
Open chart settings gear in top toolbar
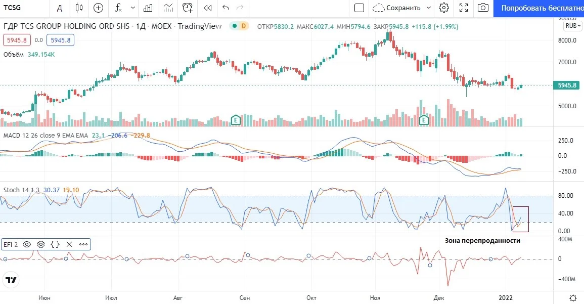click(444, 8)
